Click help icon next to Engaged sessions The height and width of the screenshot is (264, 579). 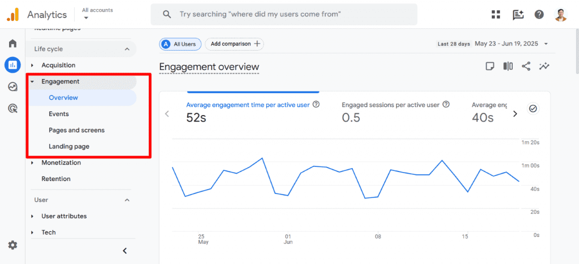click(446, 104)
